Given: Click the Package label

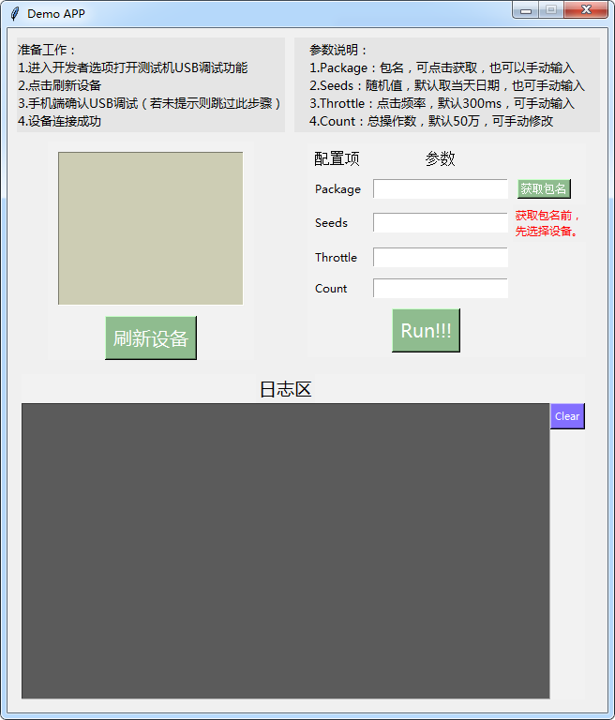Looking at the screenshot, I should click(x=337, y=189).
